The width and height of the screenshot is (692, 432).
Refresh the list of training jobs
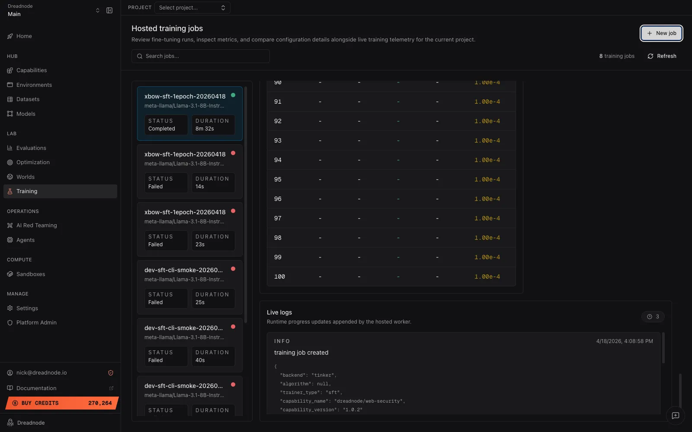coord(661,56)
